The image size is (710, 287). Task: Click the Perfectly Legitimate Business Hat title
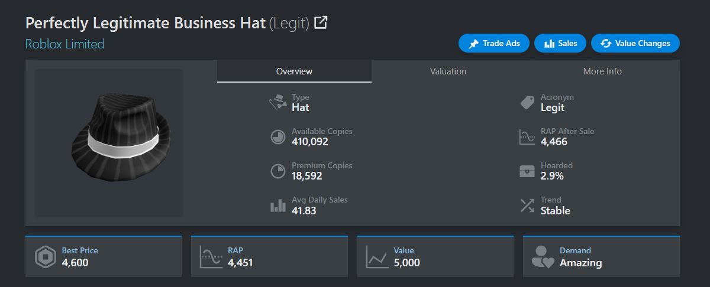coord(146,23)
